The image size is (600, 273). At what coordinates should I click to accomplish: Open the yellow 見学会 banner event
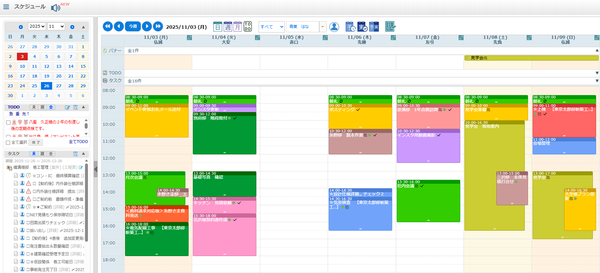coord(531,58)
